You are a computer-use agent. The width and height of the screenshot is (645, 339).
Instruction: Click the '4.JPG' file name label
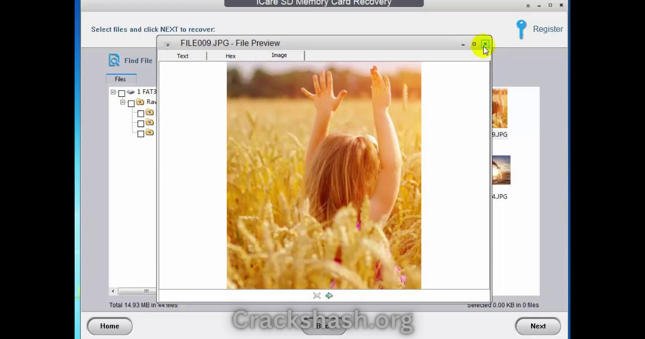coord(500,196)
